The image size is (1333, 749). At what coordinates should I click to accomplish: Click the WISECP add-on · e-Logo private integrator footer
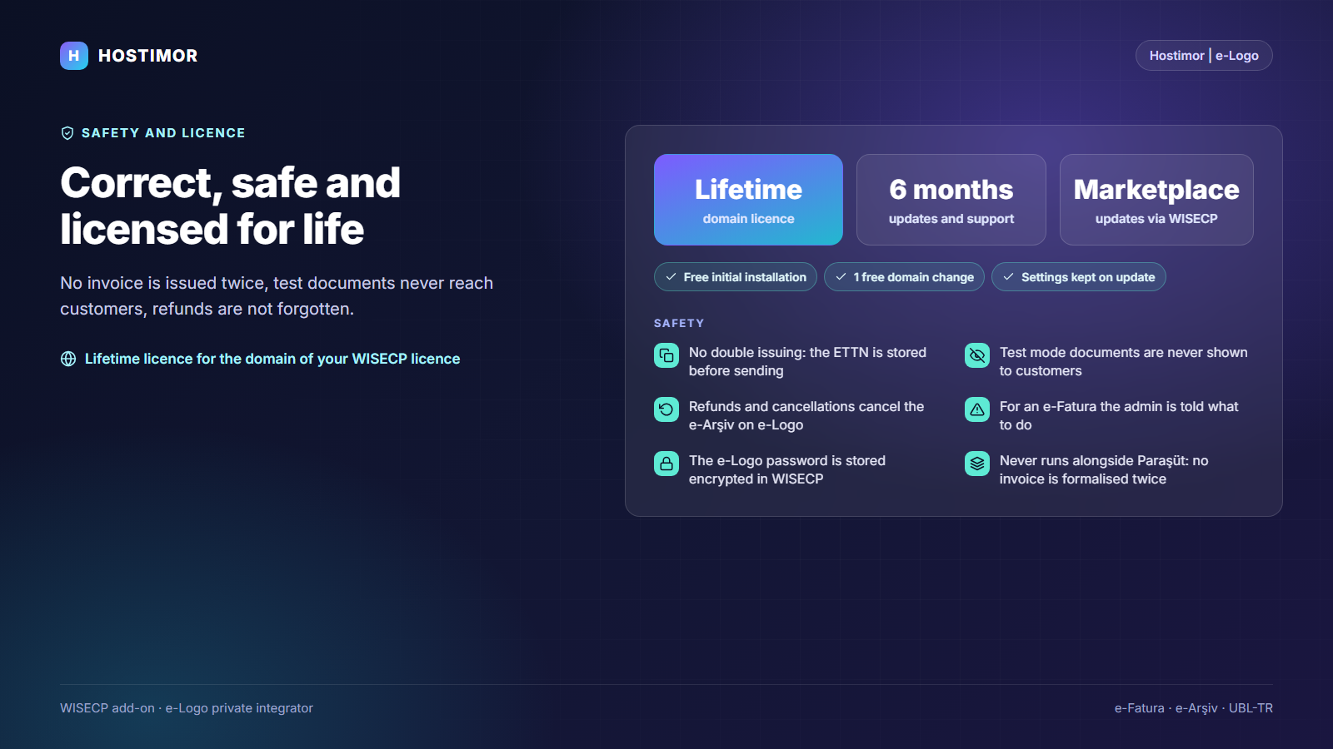[187, 708]
